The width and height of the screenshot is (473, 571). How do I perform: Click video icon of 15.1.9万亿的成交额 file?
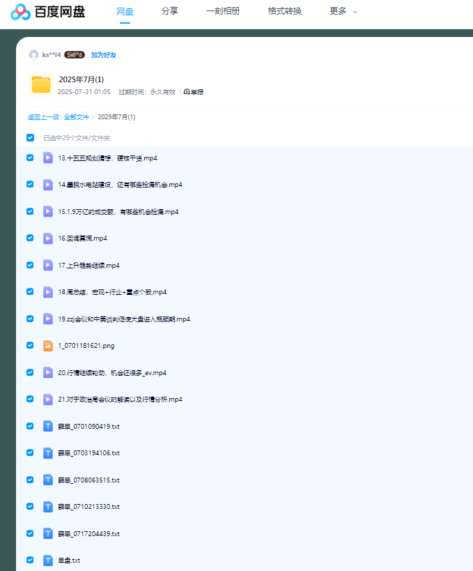coord(48,211)
